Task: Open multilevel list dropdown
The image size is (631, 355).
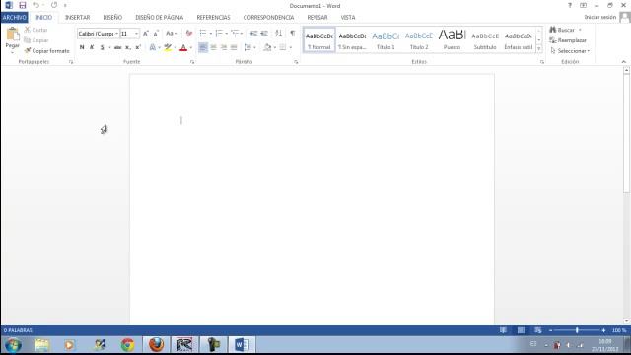Action: click(242, 34)
